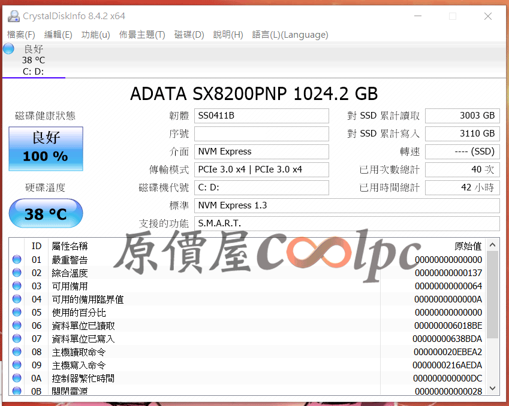Viewport: 509px width, 406px height.
Task: Click raw value 000000000000A
Action: 448,299
